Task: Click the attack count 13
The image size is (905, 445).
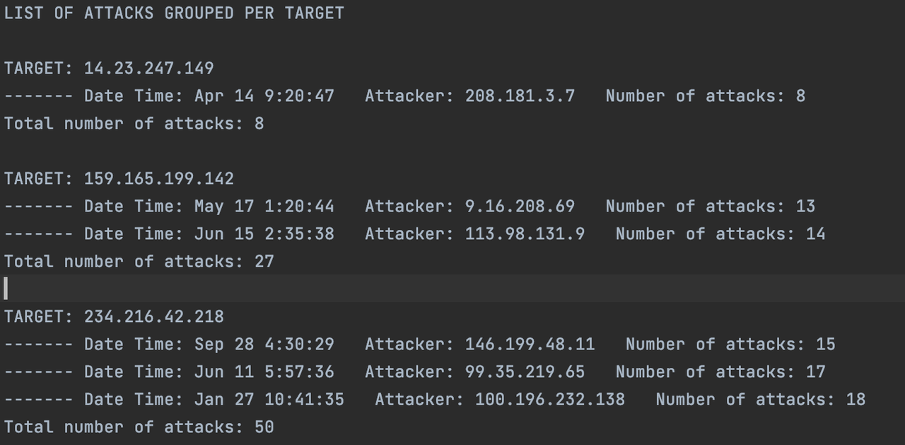Action: click(x=805, y=206)
